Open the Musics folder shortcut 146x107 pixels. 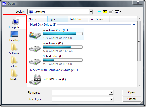[14, 75]
